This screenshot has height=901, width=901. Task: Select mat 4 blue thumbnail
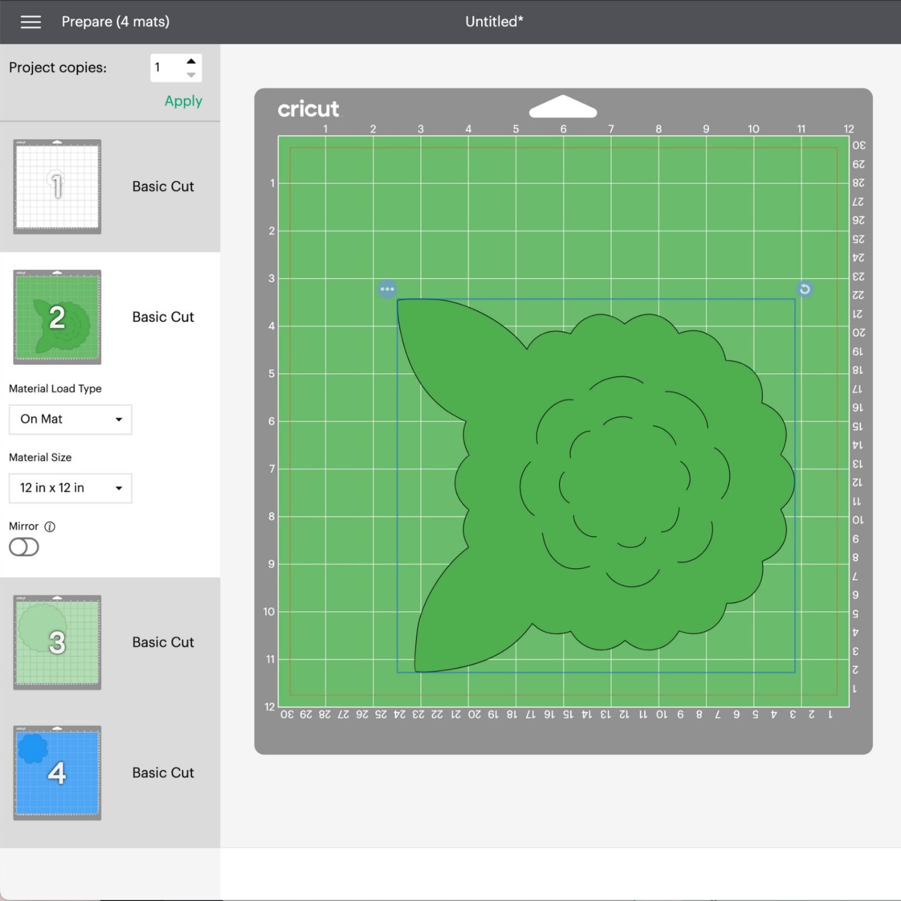tap(57, 773)
